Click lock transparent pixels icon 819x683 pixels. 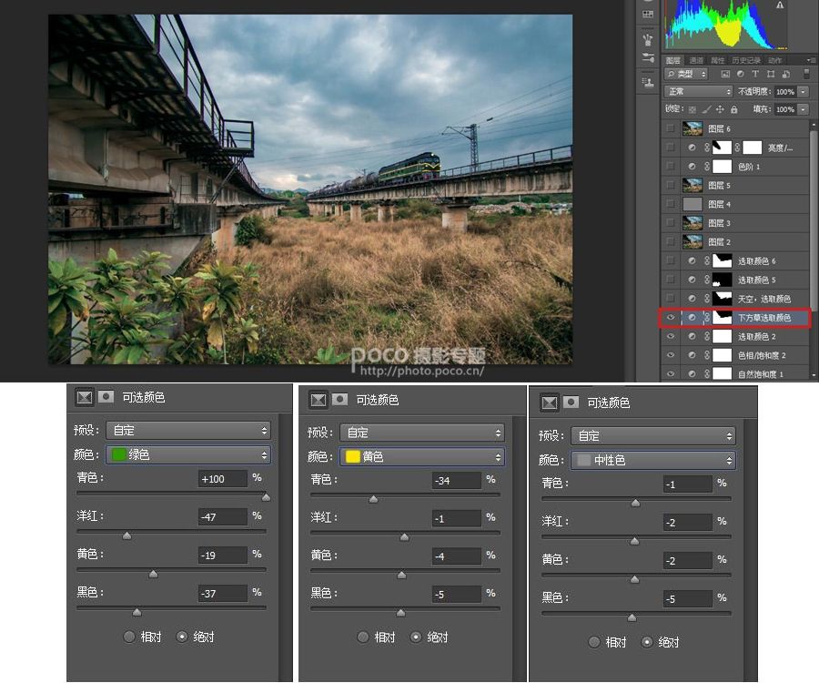click(693, 110)
